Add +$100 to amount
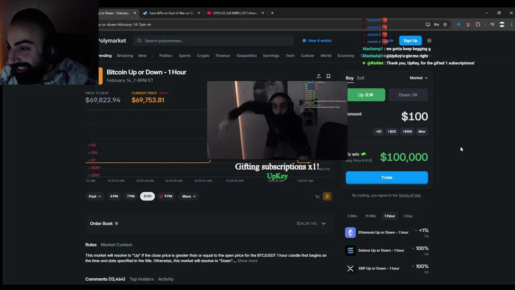Screen dimensions: 515x290 pyautogui.click(x=407, y=132)
